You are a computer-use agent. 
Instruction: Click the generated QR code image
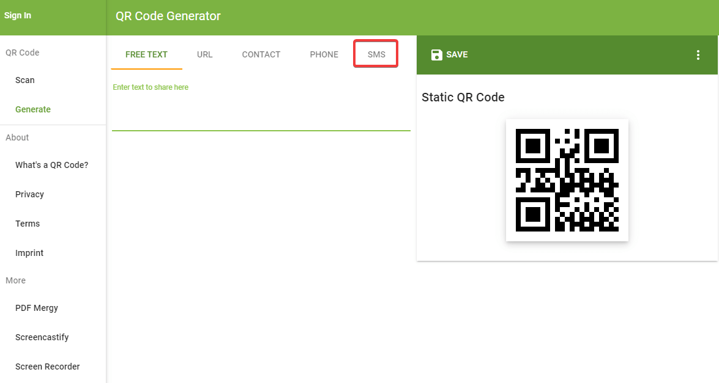click(x=567, y=180)
